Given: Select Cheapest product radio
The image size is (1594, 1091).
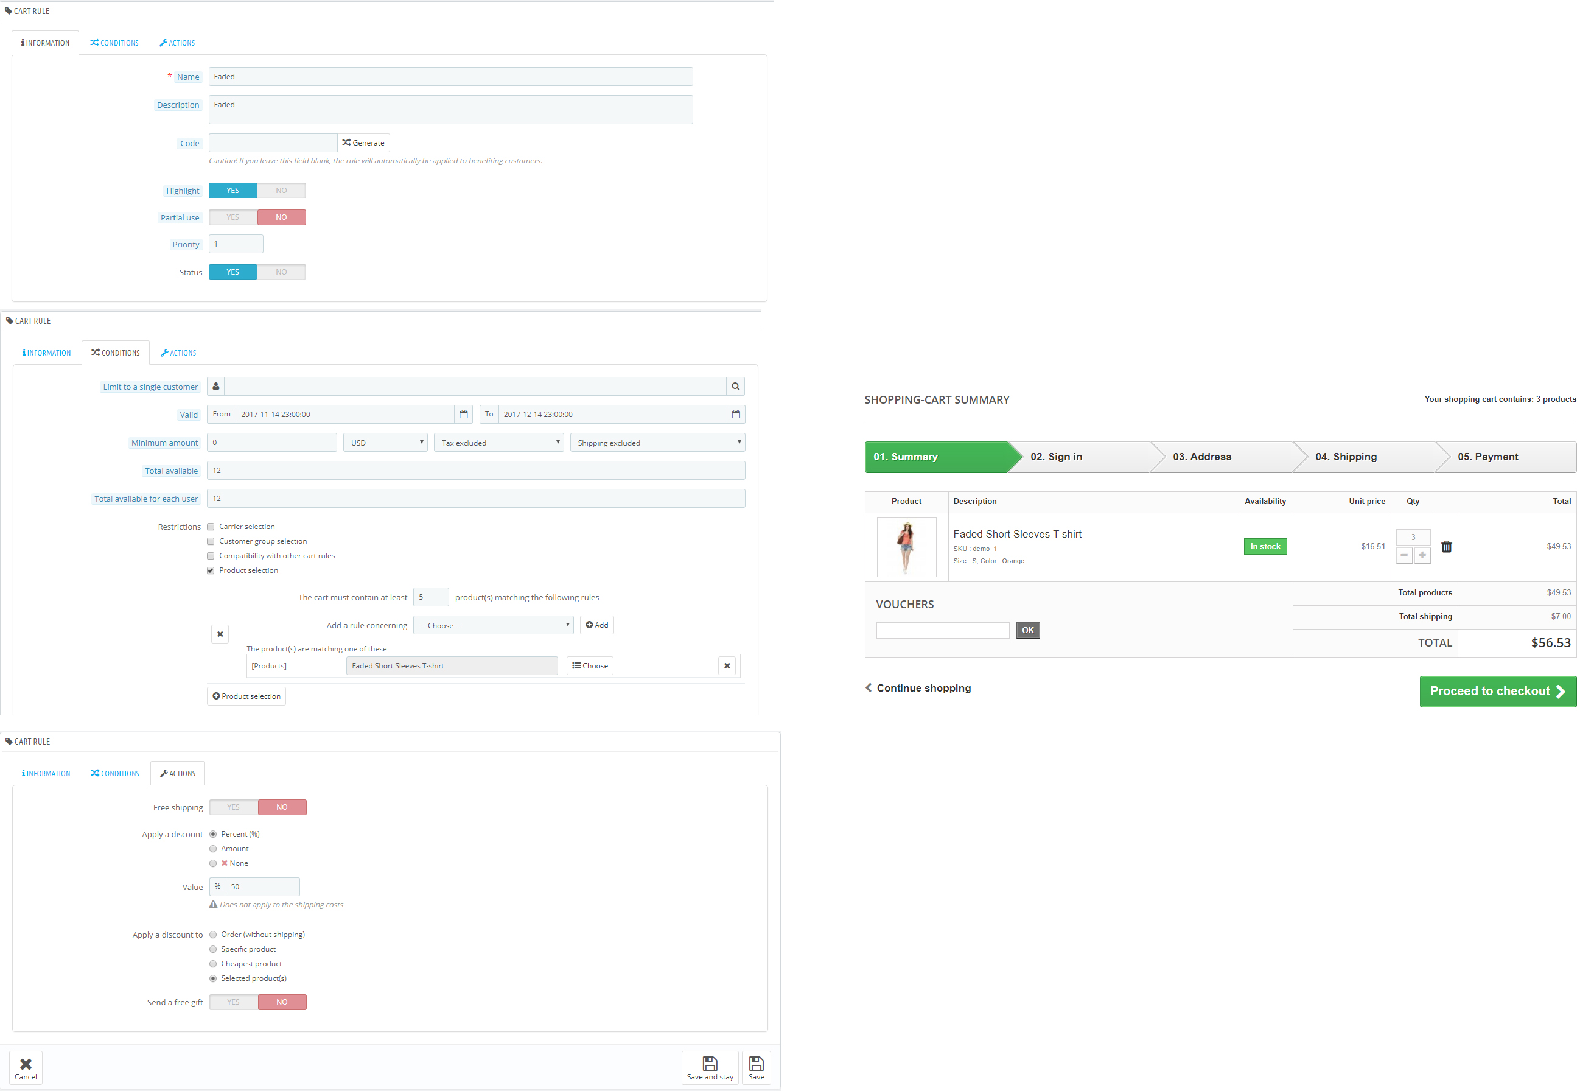Looking at the screenshot, I should 213,964.
